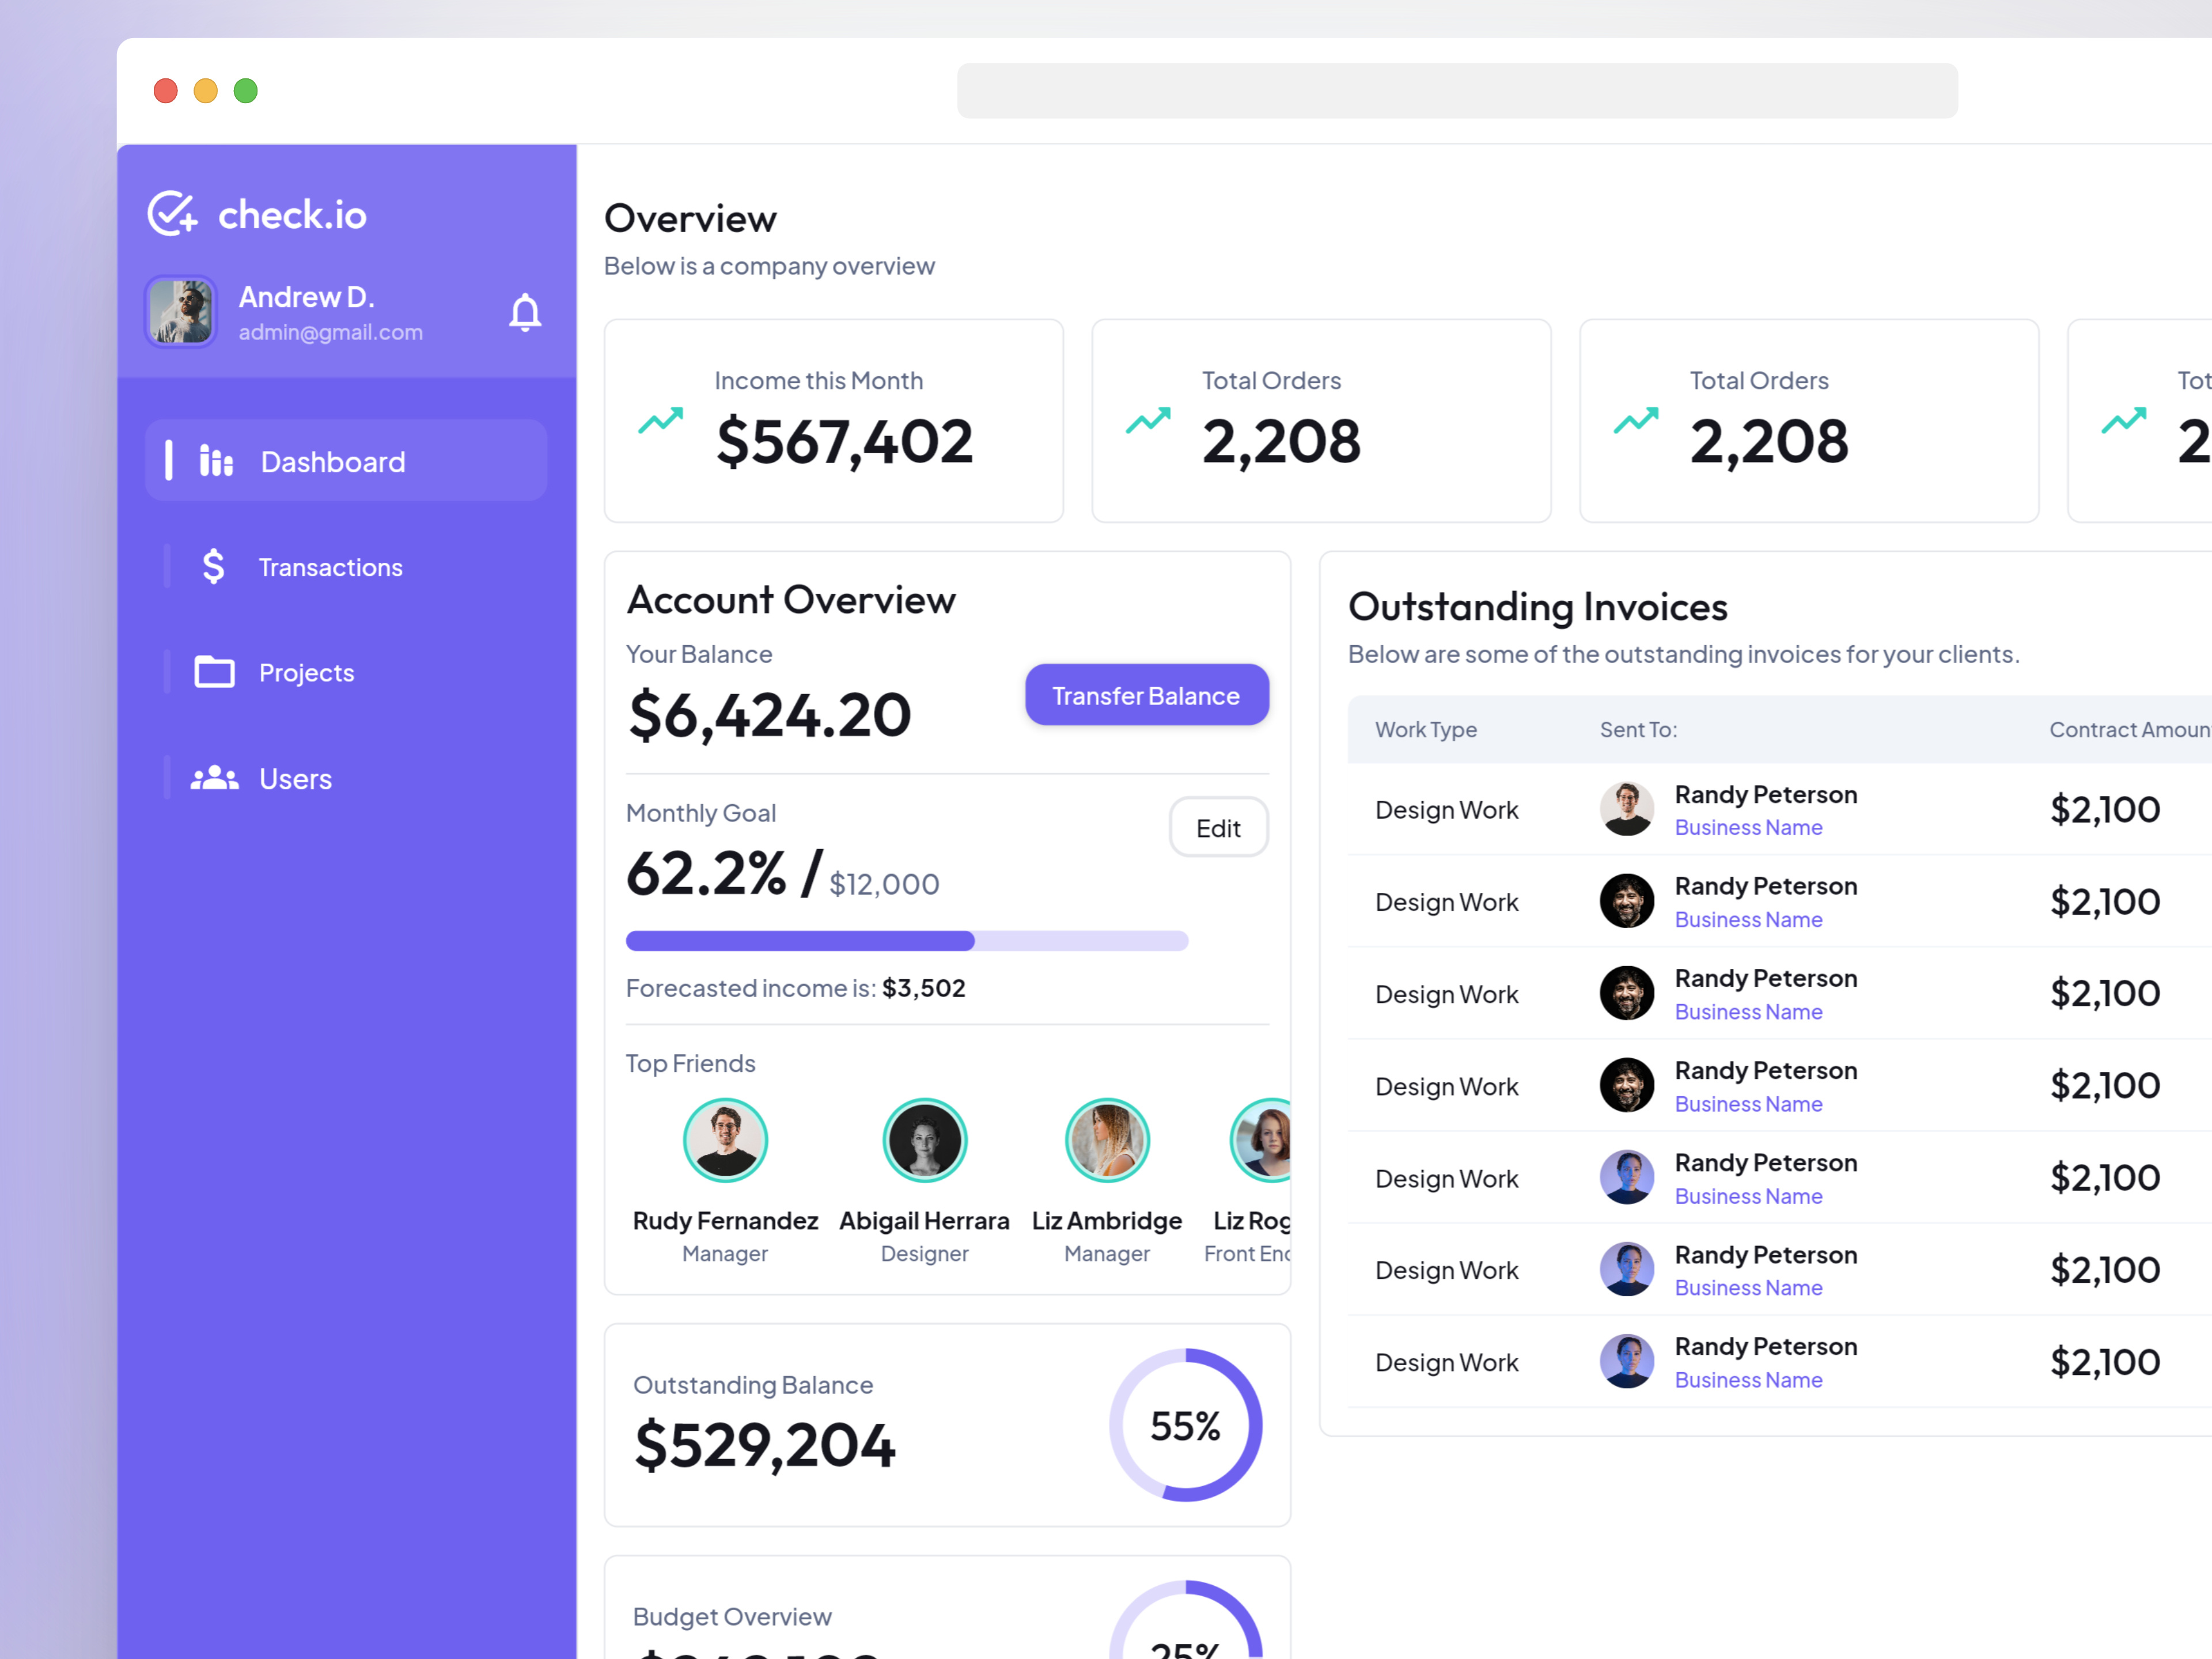Click the 55% Outstanding Balance donut chart
Screen dimensions: 2212x1659
click(1185, 1424)
